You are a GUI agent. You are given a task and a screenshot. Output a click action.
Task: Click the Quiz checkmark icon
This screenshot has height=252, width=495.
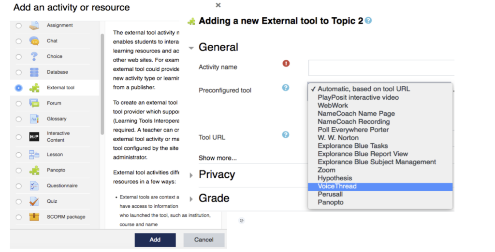34,201
